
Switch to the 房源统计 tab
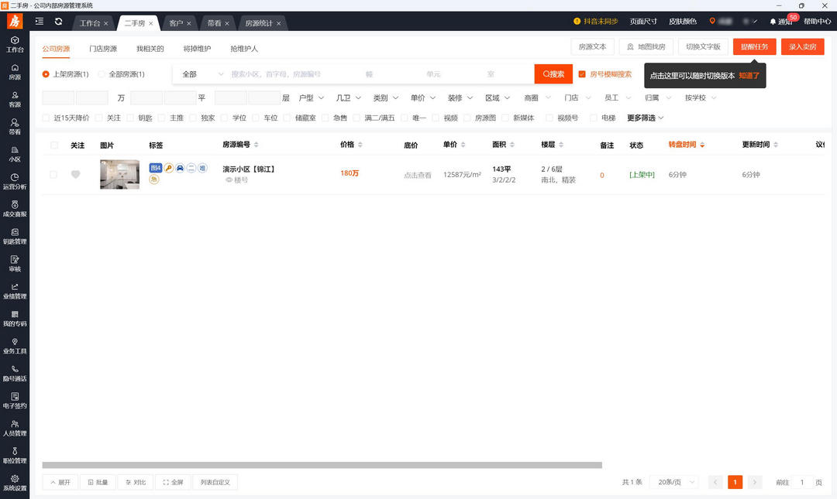(x=258, y=22)
